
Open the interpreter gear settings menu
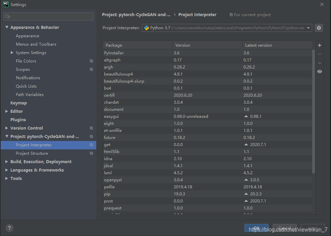tap(319, 28)
